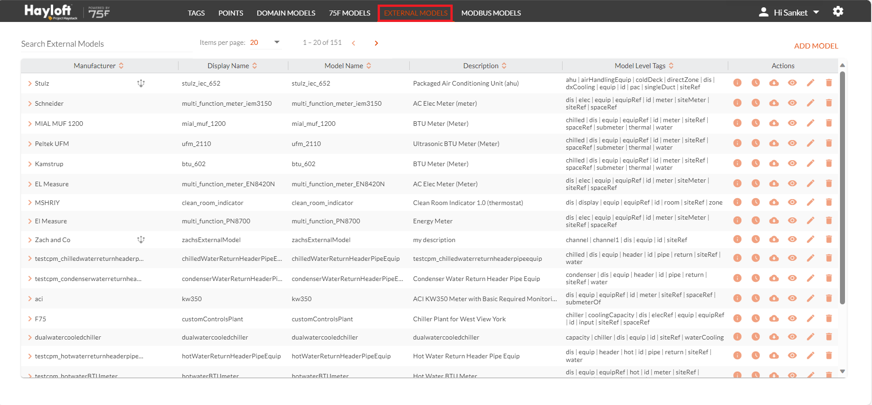Click the "1 – 20 of 151" page range text

pyautogui.click(x=322, y=43)
